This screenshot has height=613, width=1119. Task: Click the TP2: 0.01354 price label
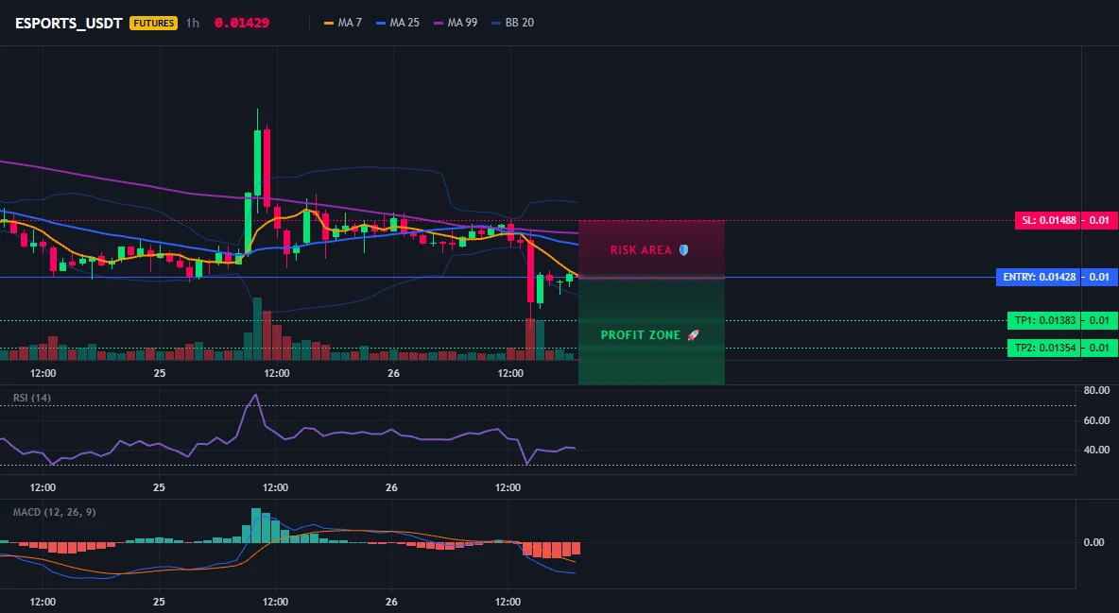point(1042,349)
